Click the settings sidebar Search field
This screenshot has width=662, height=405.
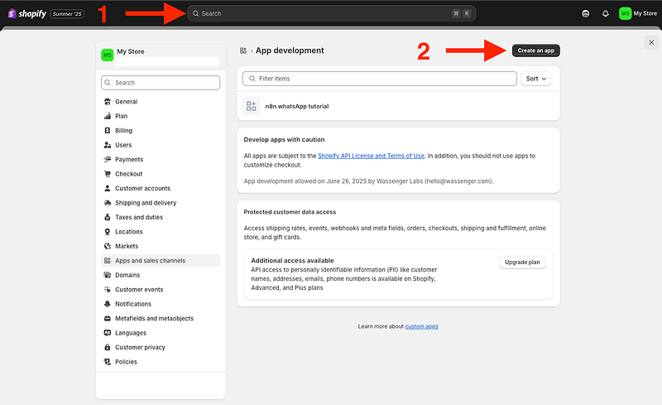click(x=161, y=83)
